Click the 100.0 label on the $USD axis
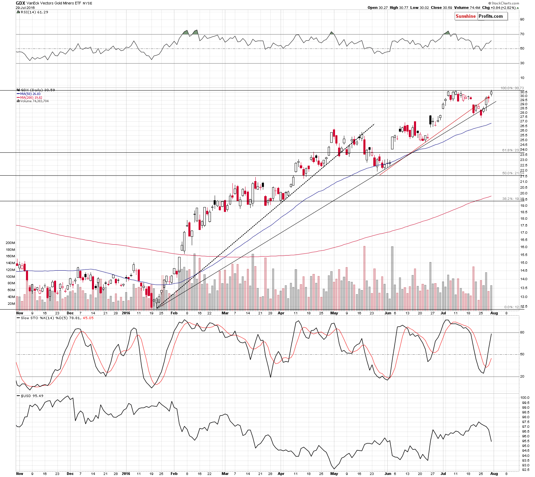The image size is (535, 477). point(525,397)
